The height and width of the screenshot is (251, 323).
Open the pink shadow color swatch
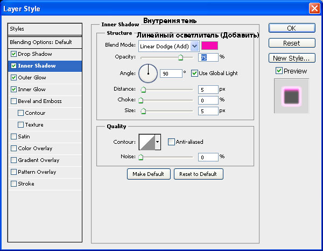tap(209, 46)
